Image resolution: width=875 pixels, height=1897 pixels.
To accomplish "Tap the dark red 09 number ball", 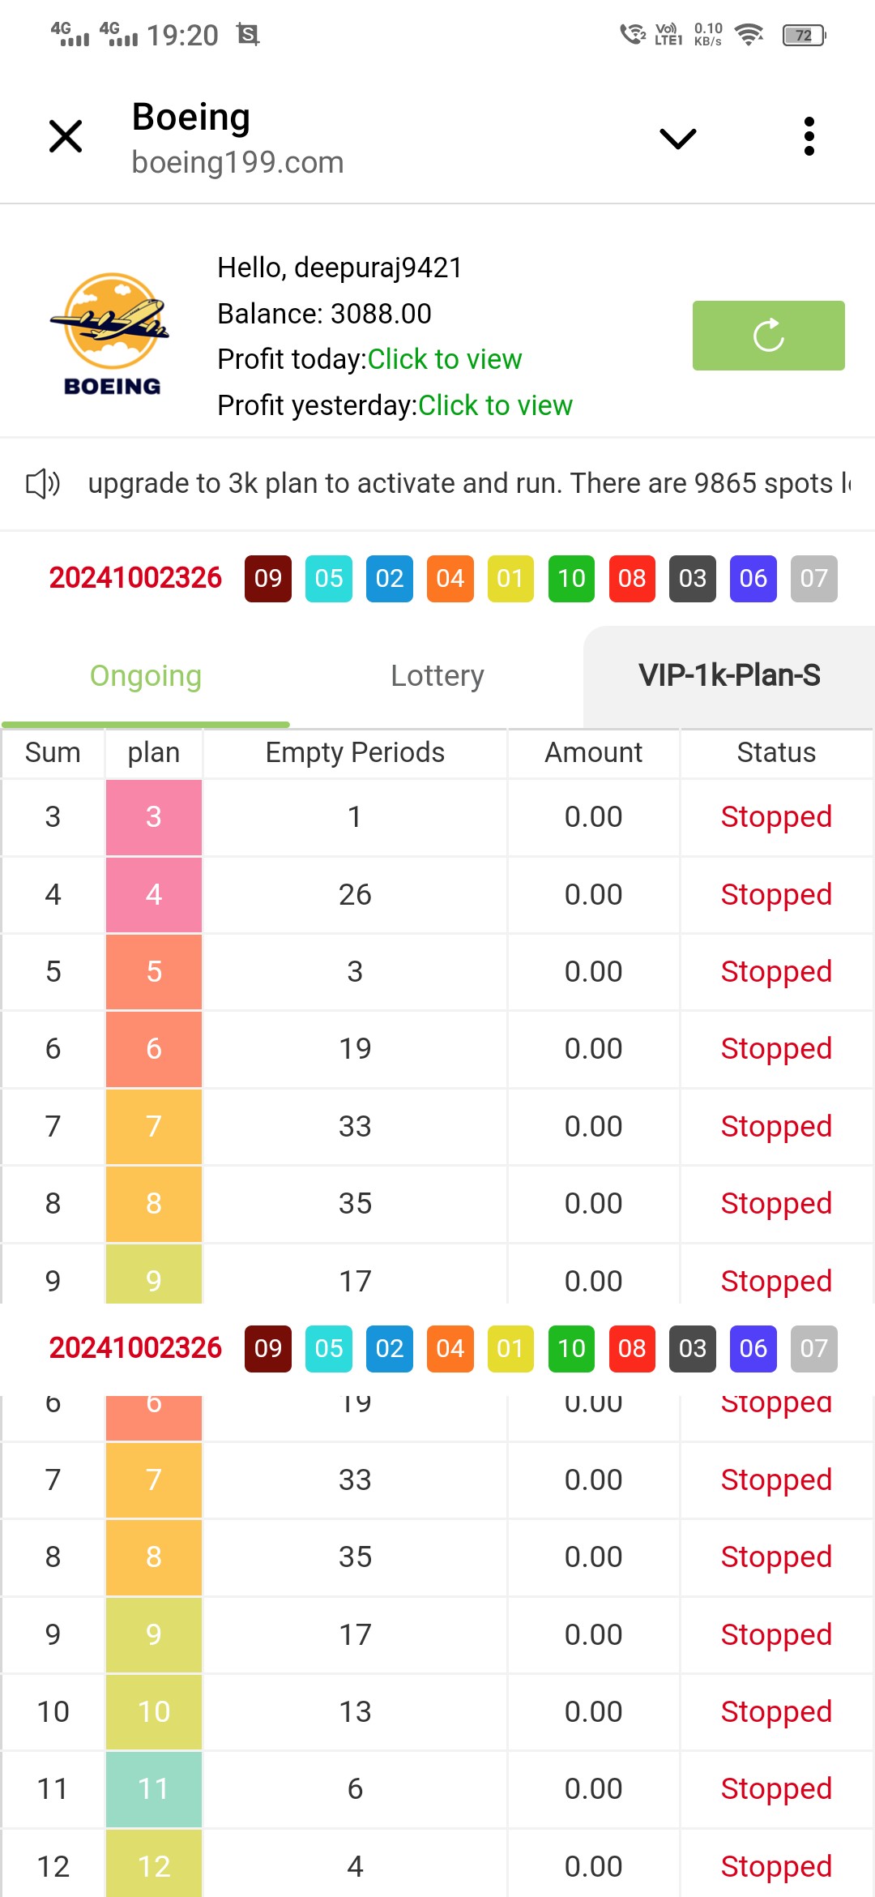I will pyautogui.click(x=268, y=579).
